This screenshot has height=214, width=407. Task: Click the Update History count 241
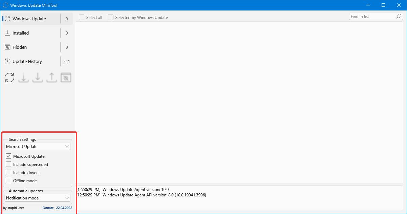(66, 61)
